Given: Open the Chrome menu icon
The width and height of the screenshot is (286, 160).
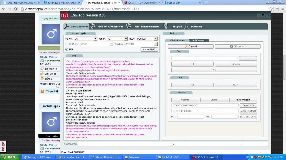Looking at the screenshot, I should (x=283, y=9).
